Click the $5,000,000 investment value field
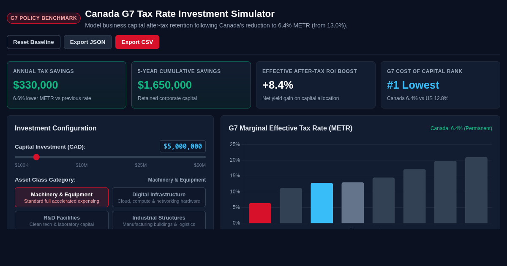The image size is (507, 266). click(x=183, y=146)
